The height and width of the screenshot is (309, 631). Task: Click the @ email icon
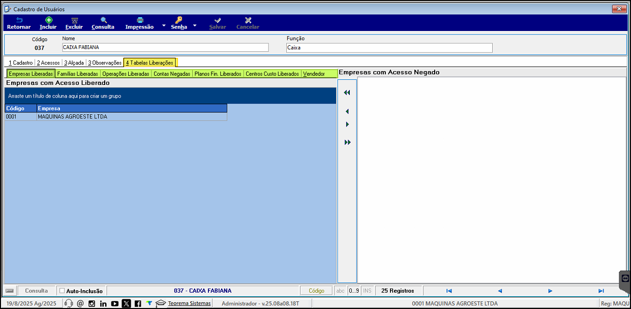80,303
